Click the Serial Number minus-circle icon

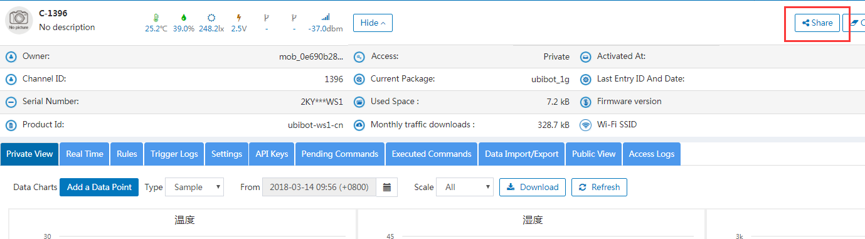(x=11, y=102)
